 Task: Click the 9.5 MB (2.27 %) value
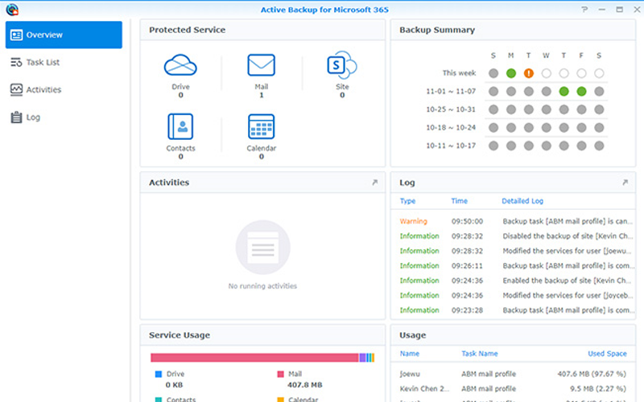coord(598,389)
